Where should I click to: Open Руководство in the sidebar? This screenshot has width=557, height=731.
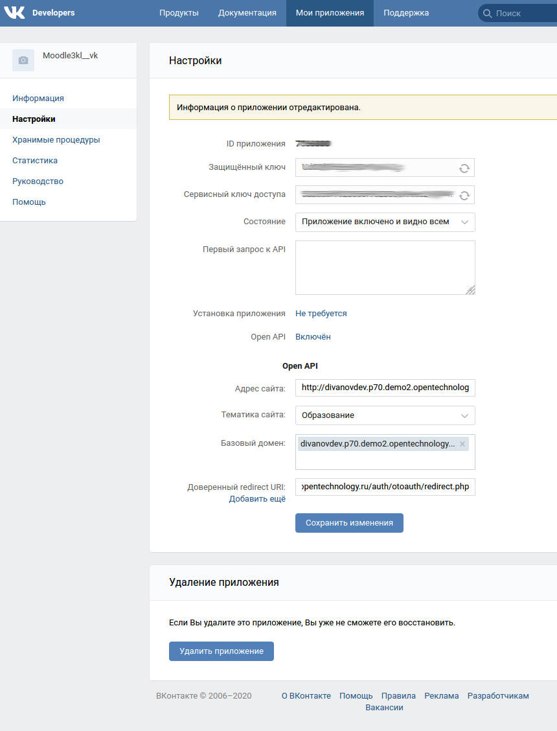(x=38, y=181)
